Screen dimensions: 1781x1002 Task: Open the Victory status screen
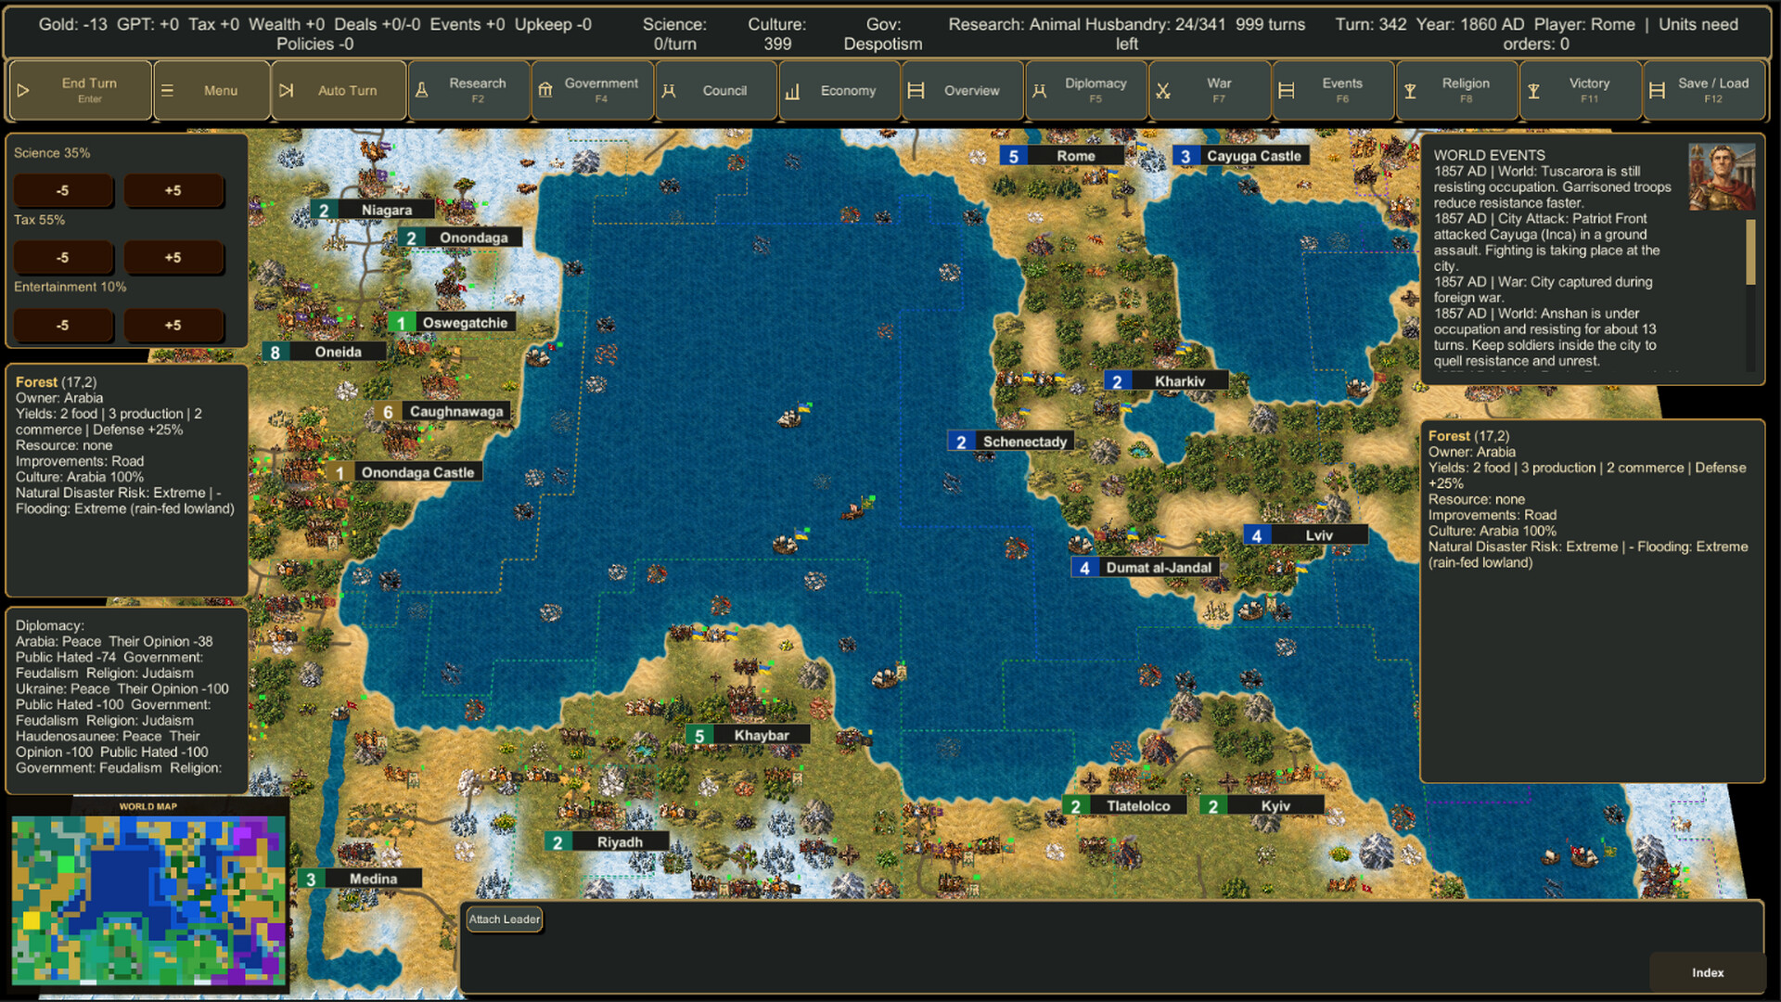1581,90
